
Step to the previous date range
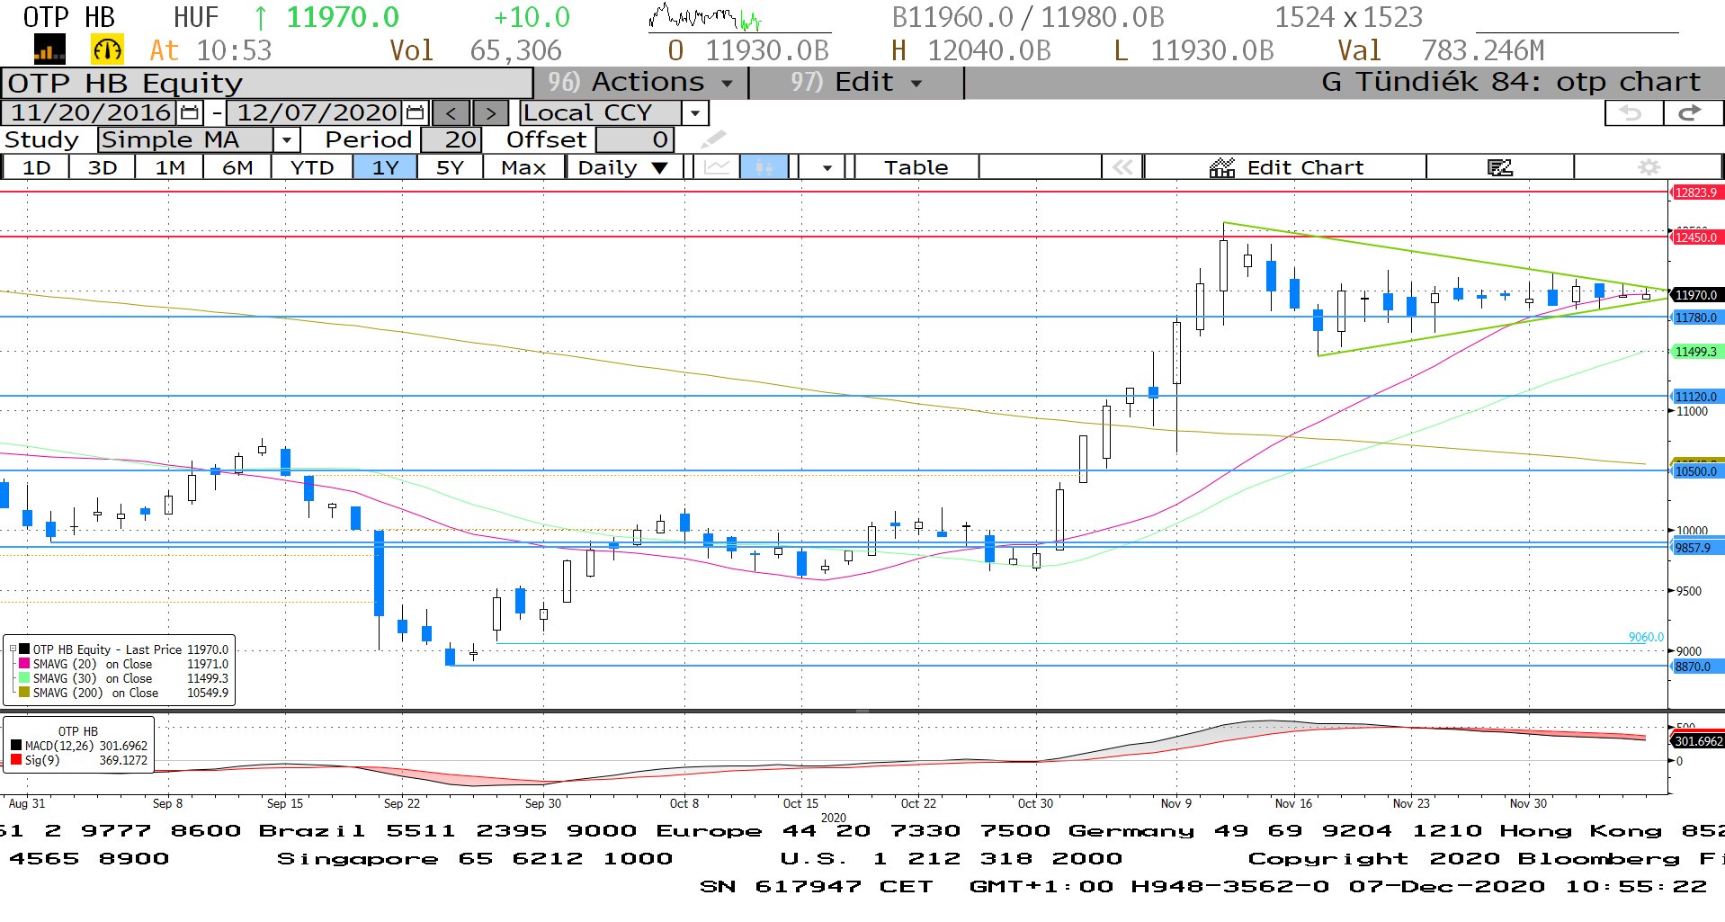tap(451, 113)
